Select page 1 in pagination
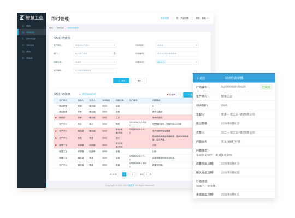The height and width of the screenshot is (218, 295). pyautogui.click(x=125, y=174)
